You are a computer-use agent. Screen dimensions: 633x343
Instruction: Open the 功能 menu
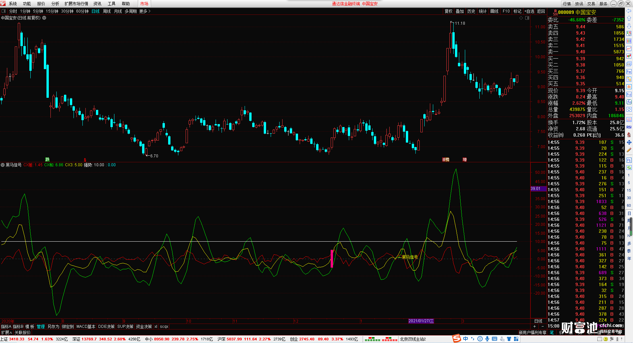27,4
